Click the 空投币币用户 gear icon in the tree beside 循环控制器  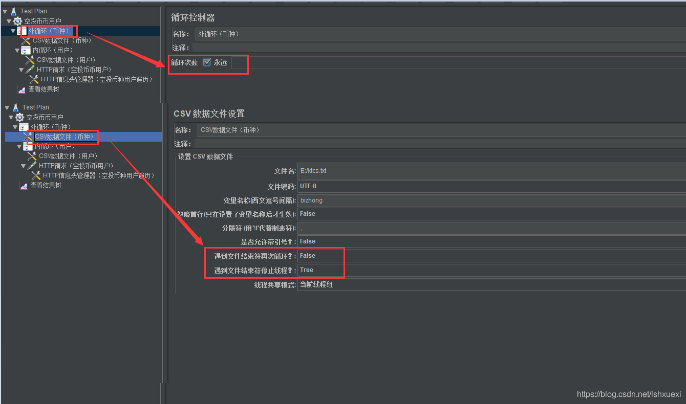tap(18, 21)
